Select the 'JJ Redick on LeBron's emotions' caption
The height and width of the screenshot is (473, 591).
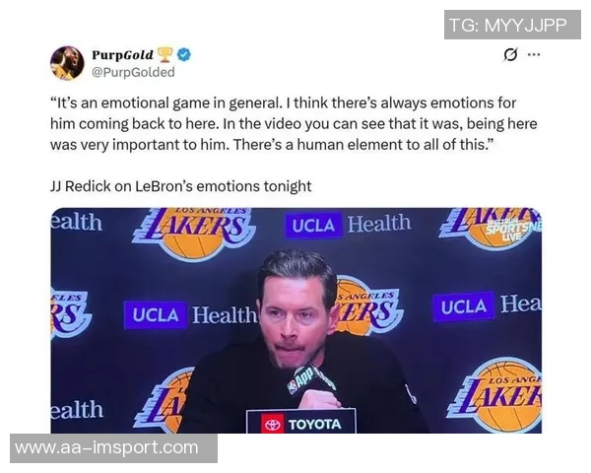180,185
